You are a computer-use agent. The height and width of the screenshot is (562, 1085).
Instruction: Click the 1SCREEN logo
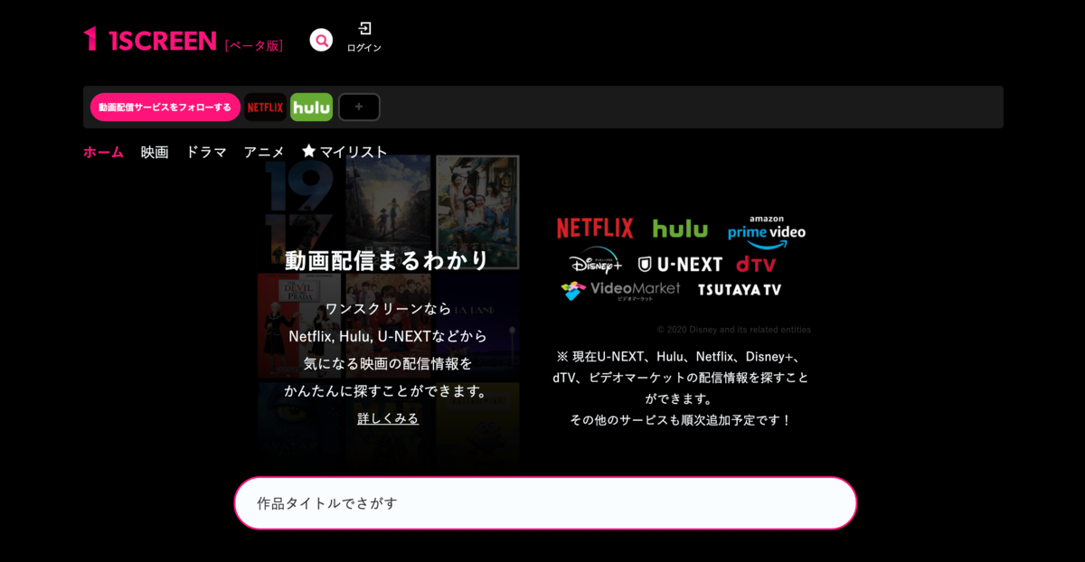click(150, 40)
